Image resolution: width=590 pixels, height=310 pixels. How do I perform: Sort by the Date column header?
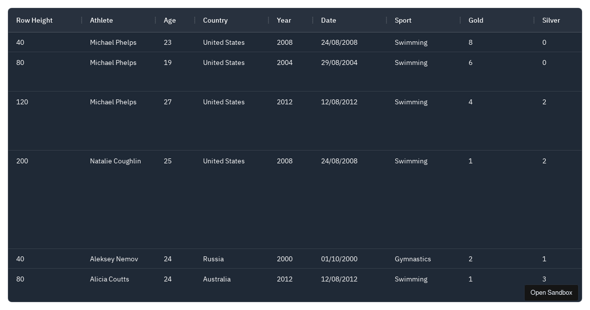tap(328, 20)
